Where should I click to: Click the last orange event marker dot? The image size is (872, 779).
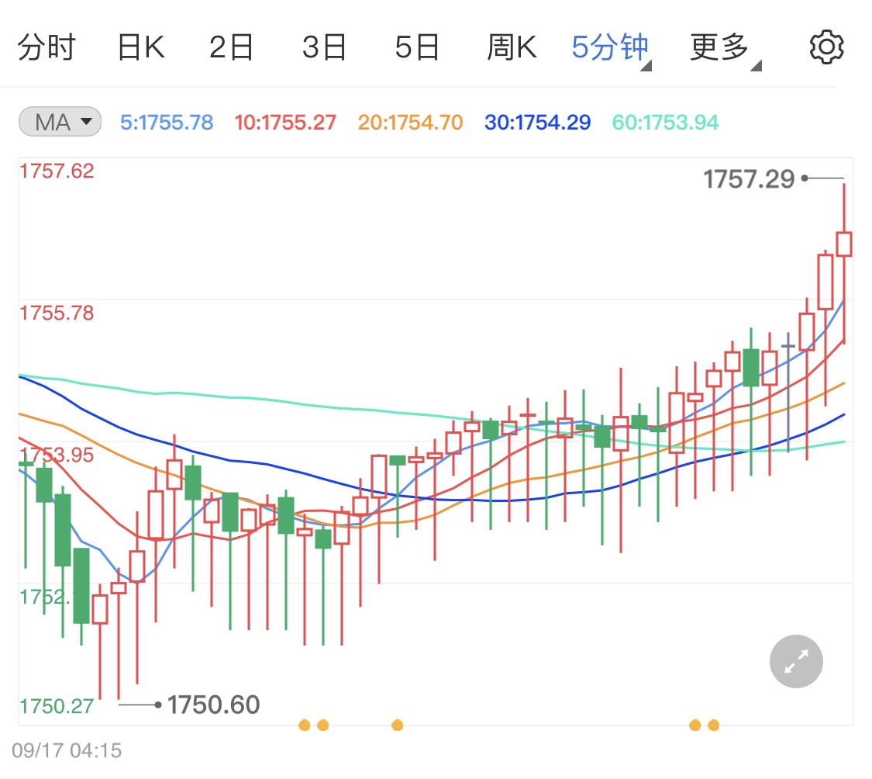(x=714, y=725)
